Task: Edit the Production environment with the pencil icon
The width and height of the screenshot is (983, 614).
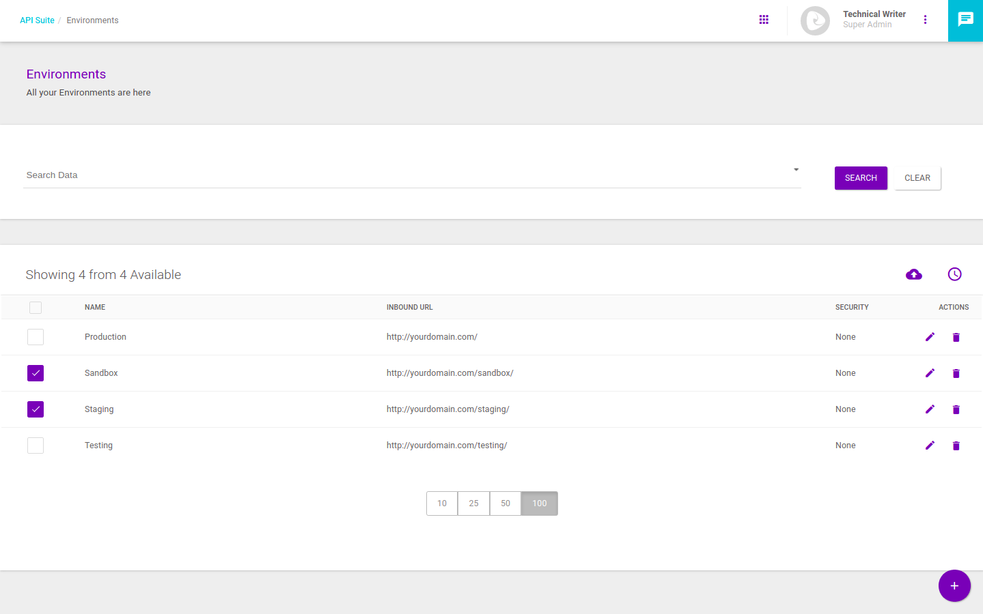Action: point(930,336)
